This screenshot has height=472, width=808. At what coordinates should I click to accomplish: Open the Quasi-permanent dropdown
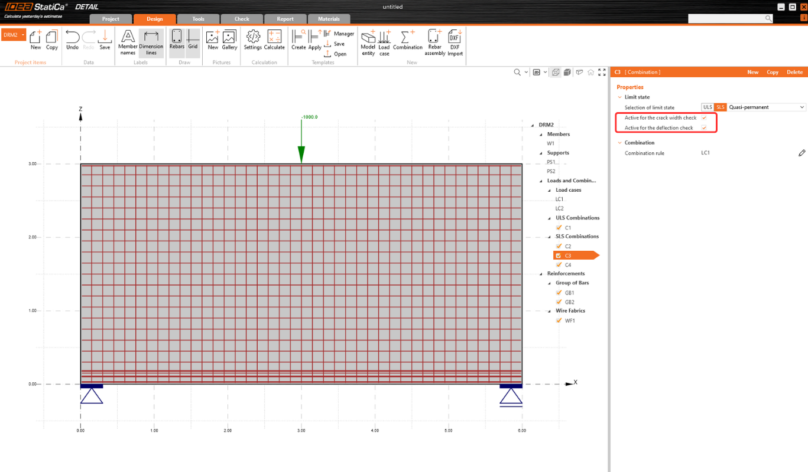click(x=767, y=107)
